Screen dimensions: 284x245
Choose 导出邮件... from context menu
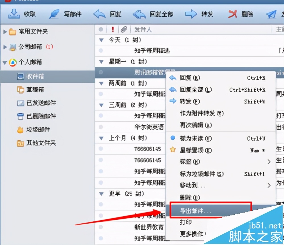coord(211,210)
